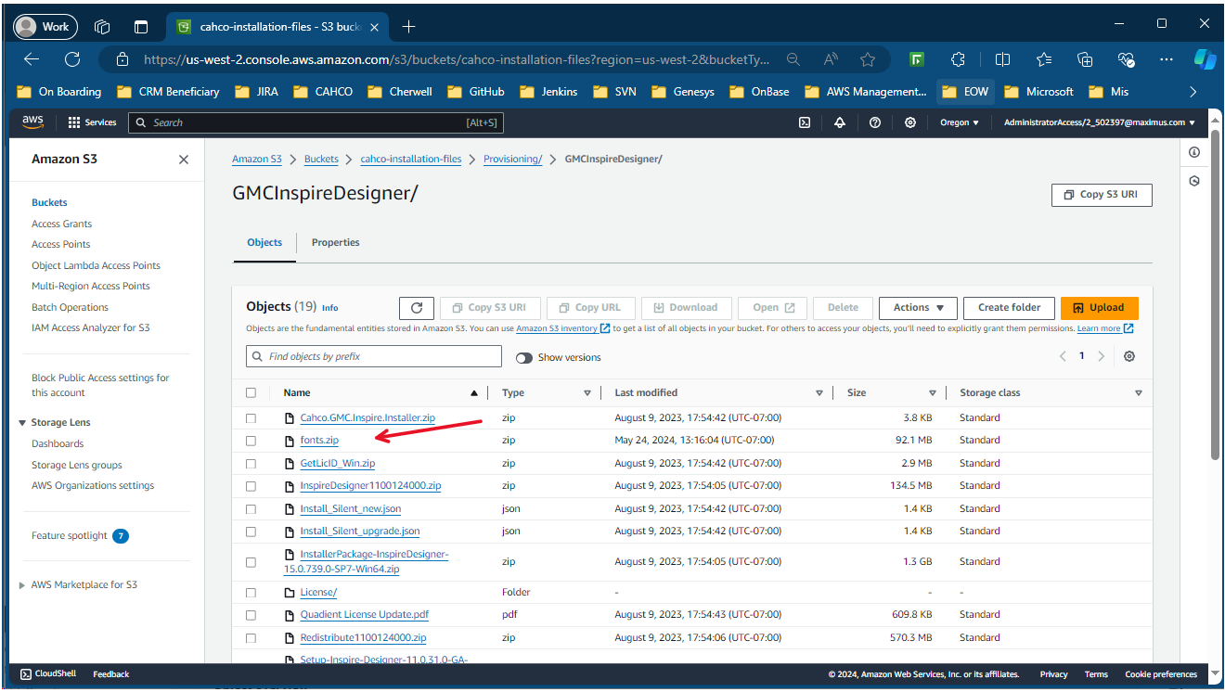Viewport: 1225px width, 692px height.
Task: Open the AWS console settings gear
Action: point(910,122)
